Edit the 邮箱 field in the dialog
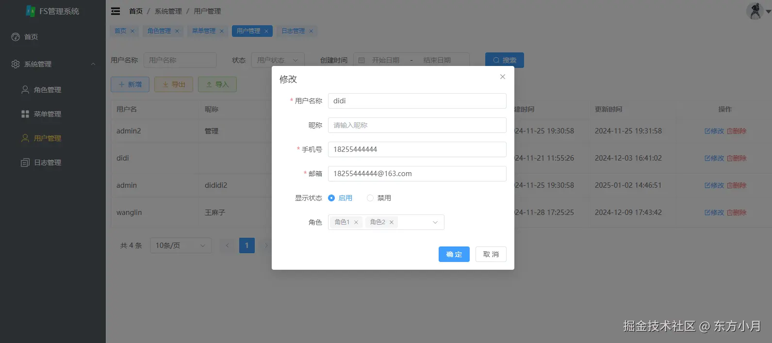772x343 pixels. (417, 174)
